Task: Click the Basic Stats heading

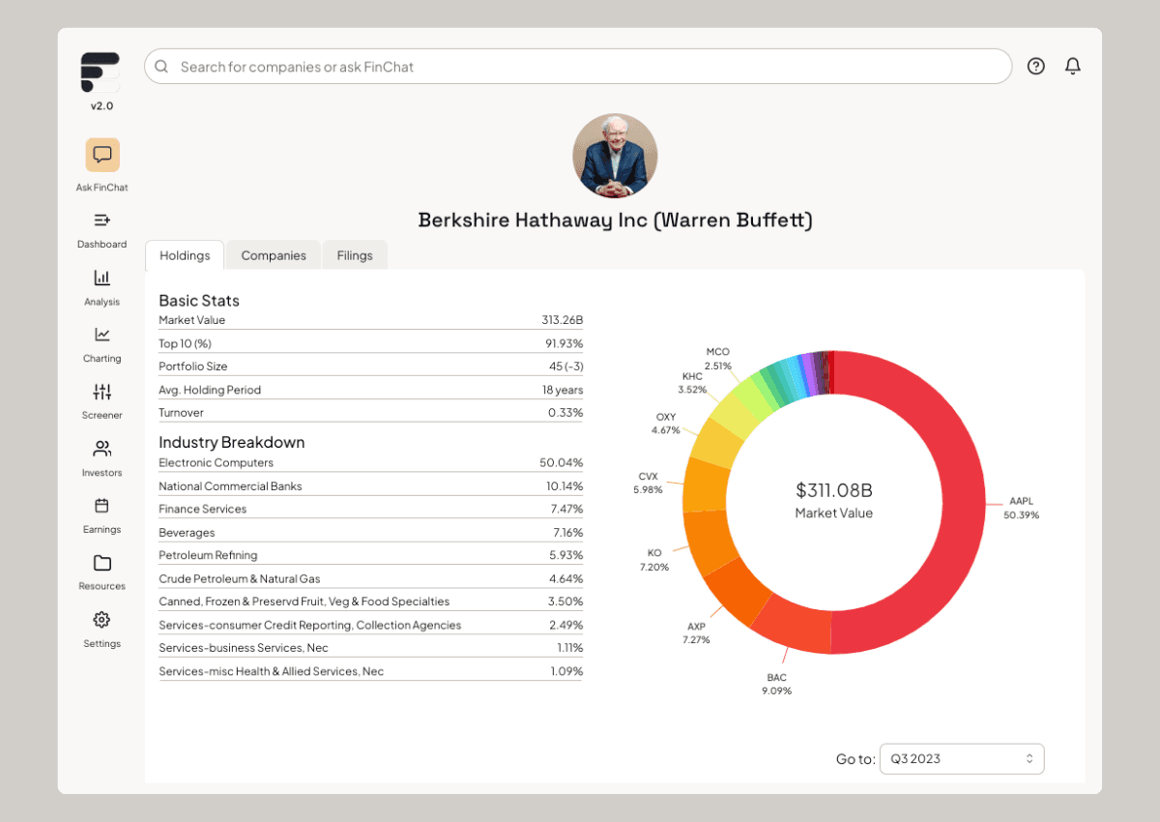Action: (x=199, y=301)
